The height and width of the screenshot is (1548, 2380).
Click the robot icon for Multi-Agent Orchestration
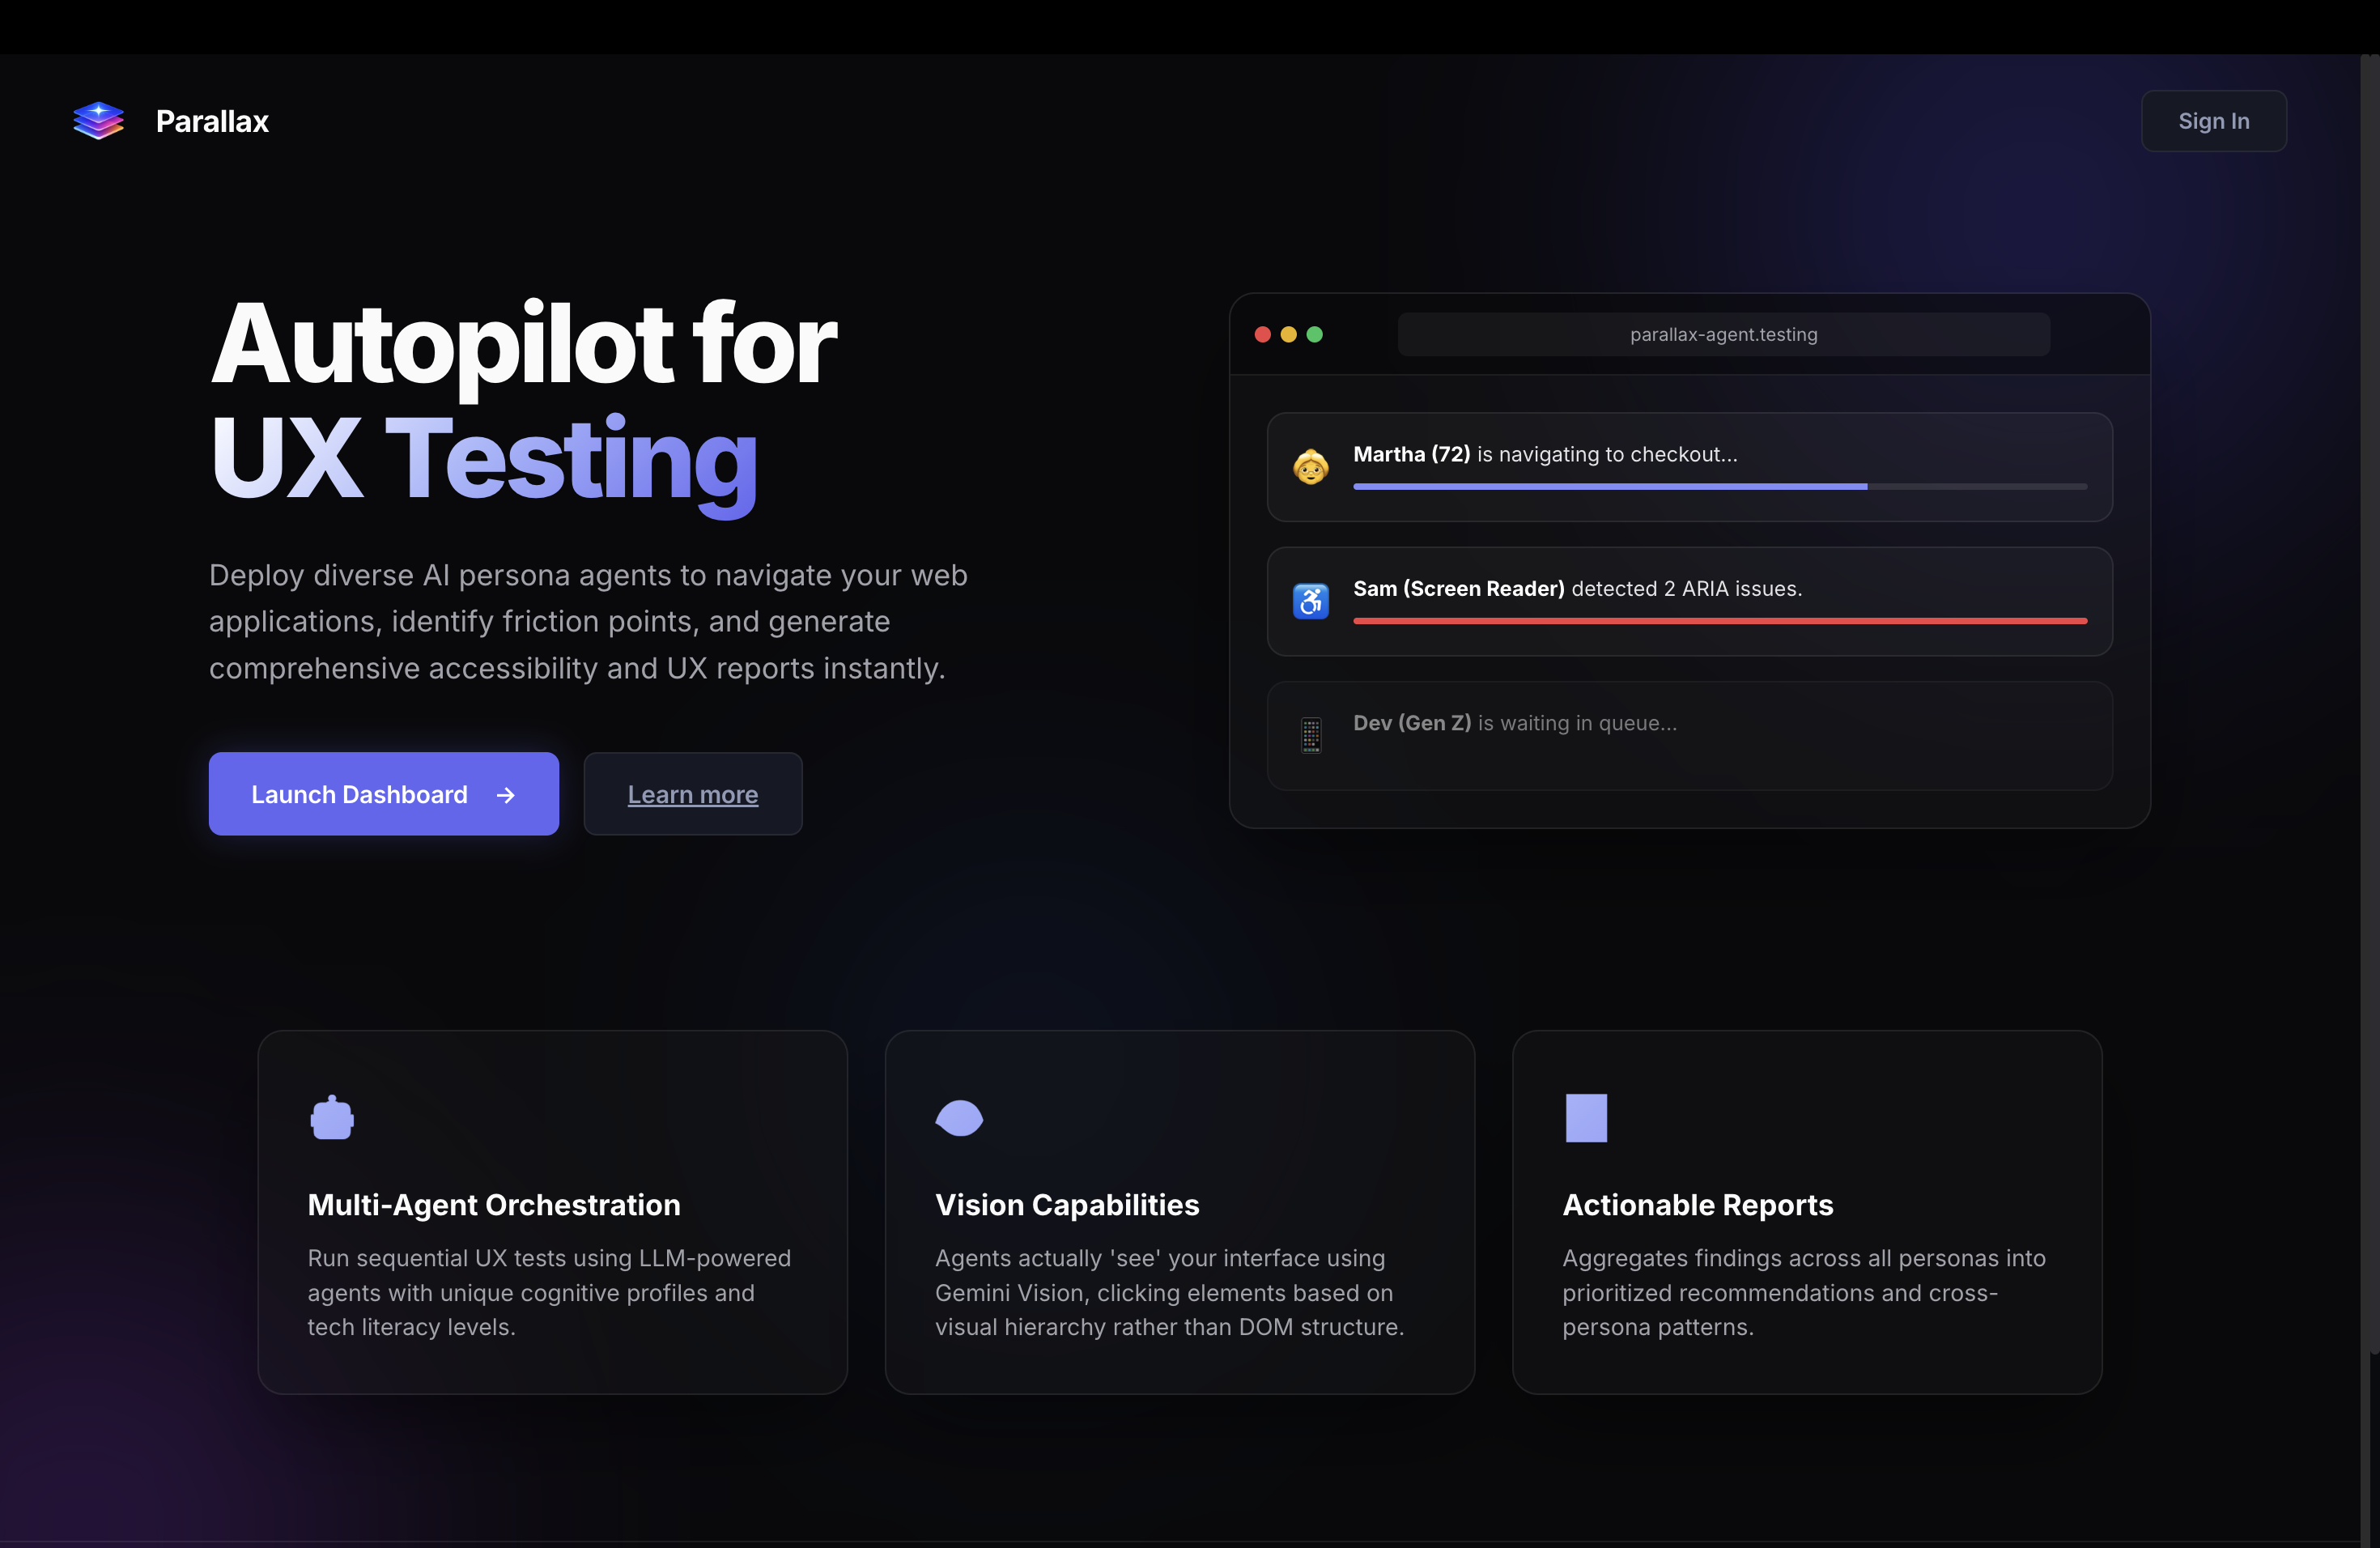[332, 1118]
